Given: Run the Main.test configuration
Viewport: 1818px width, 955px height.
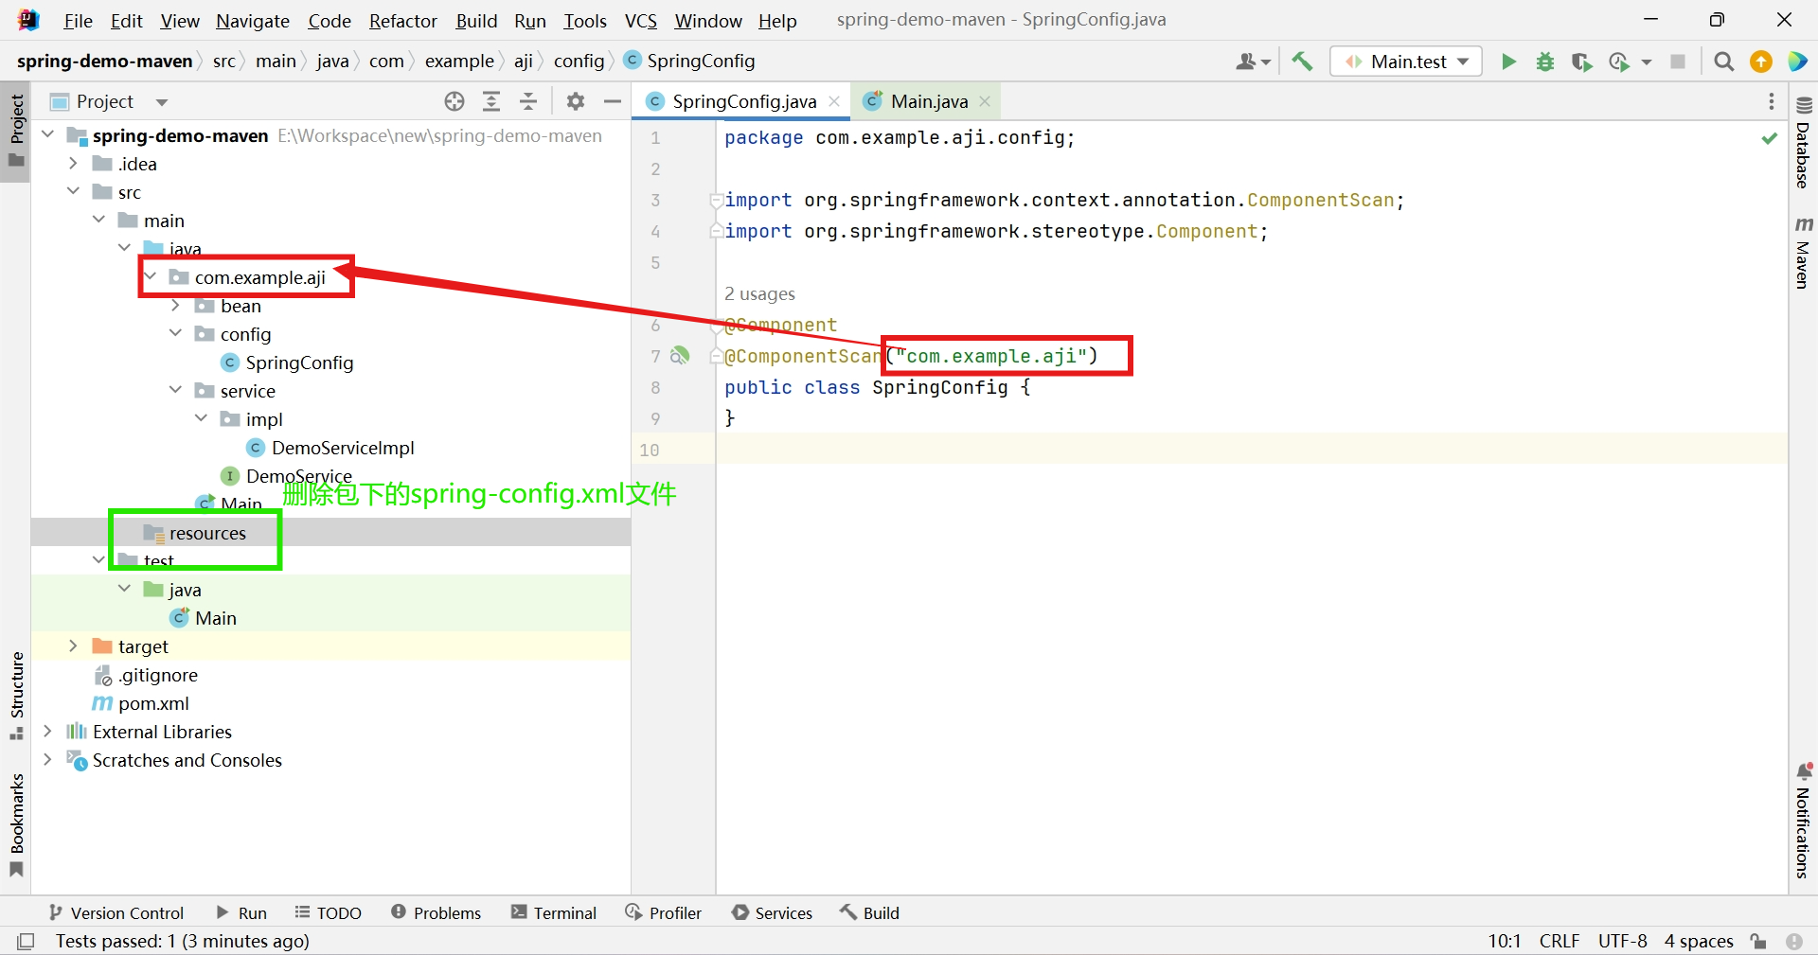Looking at the screenshot, I should click(1508, 62).
